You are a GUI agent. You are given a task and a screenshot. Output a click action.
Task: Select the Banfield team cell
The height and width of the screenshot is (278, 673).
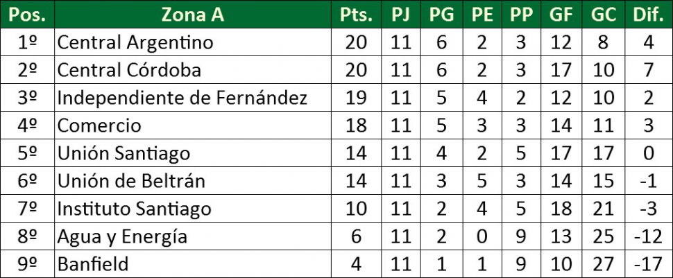pyautogui.click(x=93, y=264)
